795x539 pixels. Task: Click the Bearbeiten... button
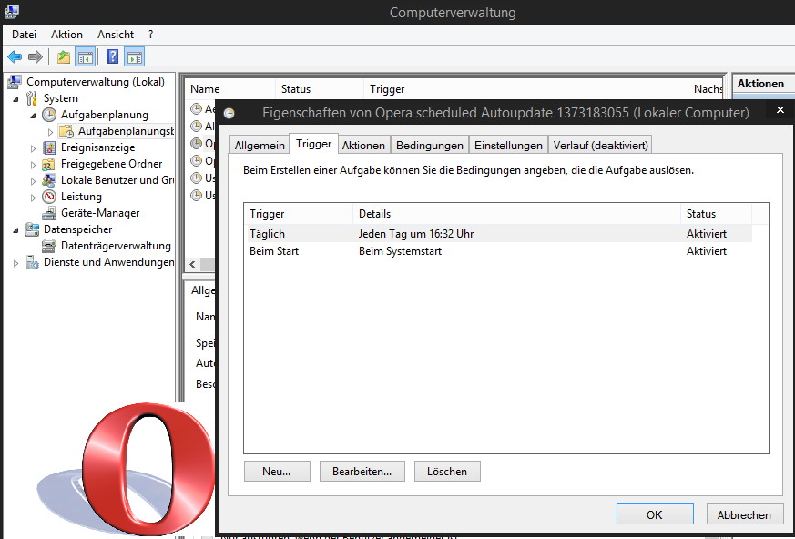click(362, 471)
